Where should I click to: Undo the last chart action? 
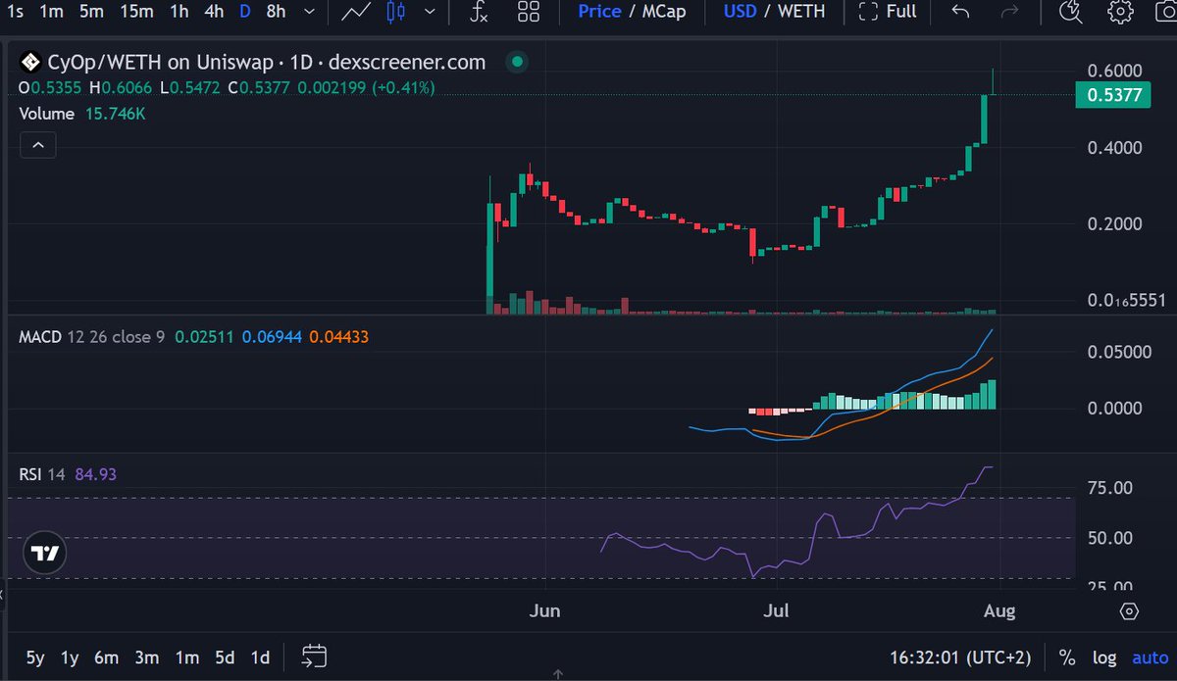pyautogui.click(x=961, y=12)
